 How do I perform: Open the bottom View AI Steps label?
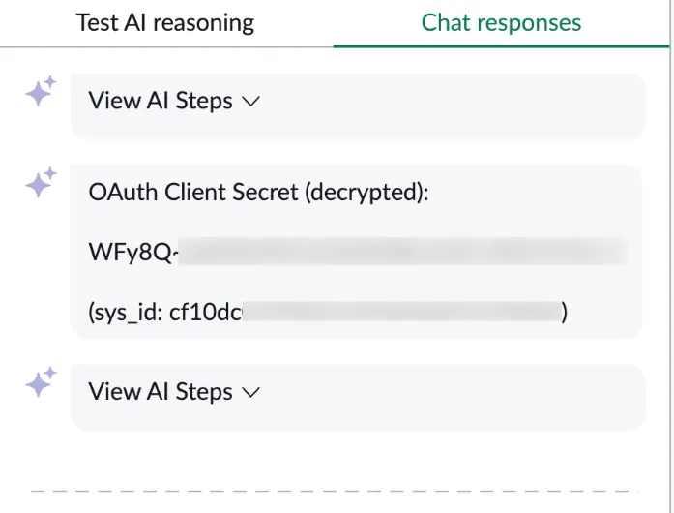[x=161, y=391]
